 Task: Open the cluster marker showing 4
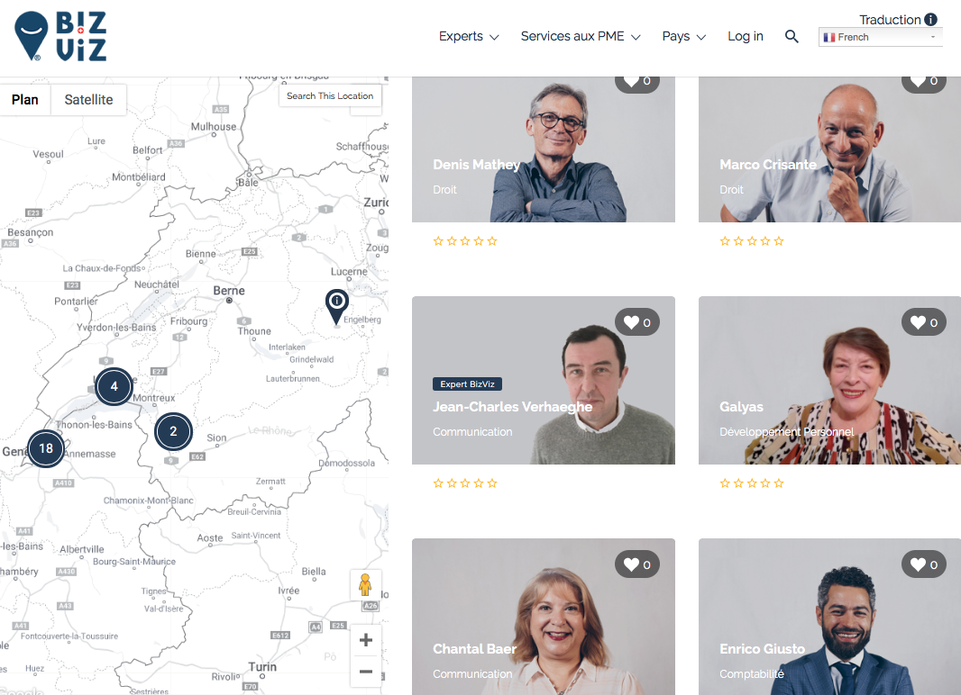coord(114,386)
